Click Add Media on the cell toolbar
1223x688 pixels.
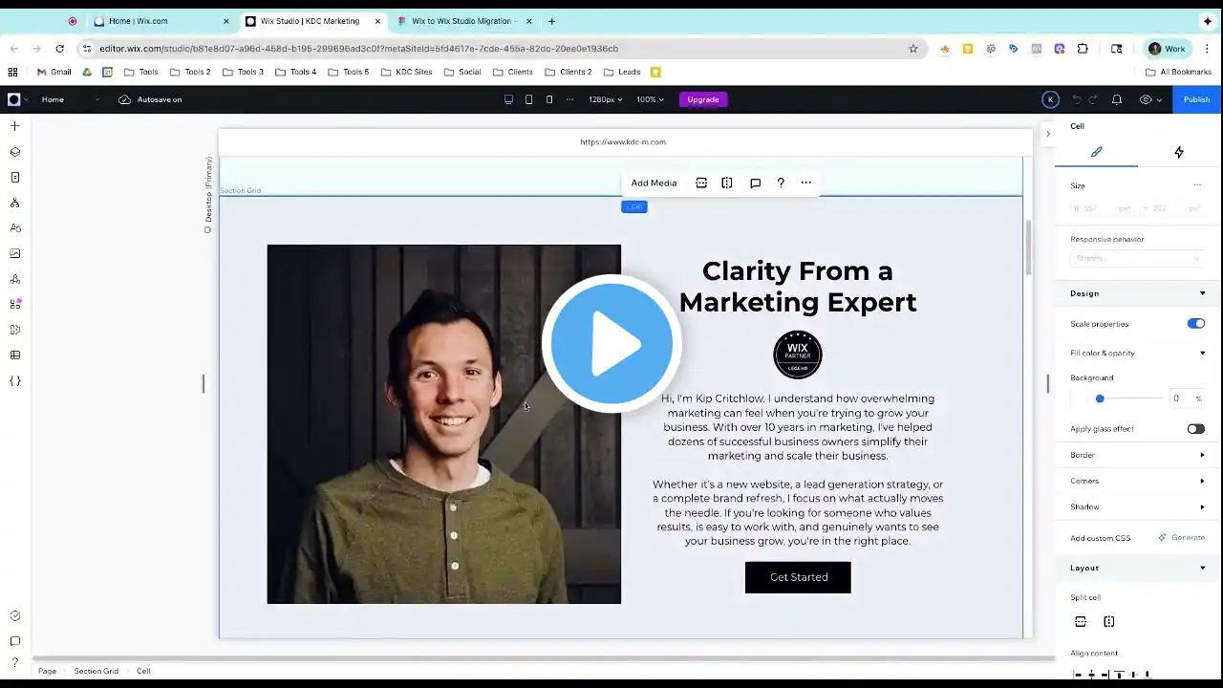coord(654,183)
